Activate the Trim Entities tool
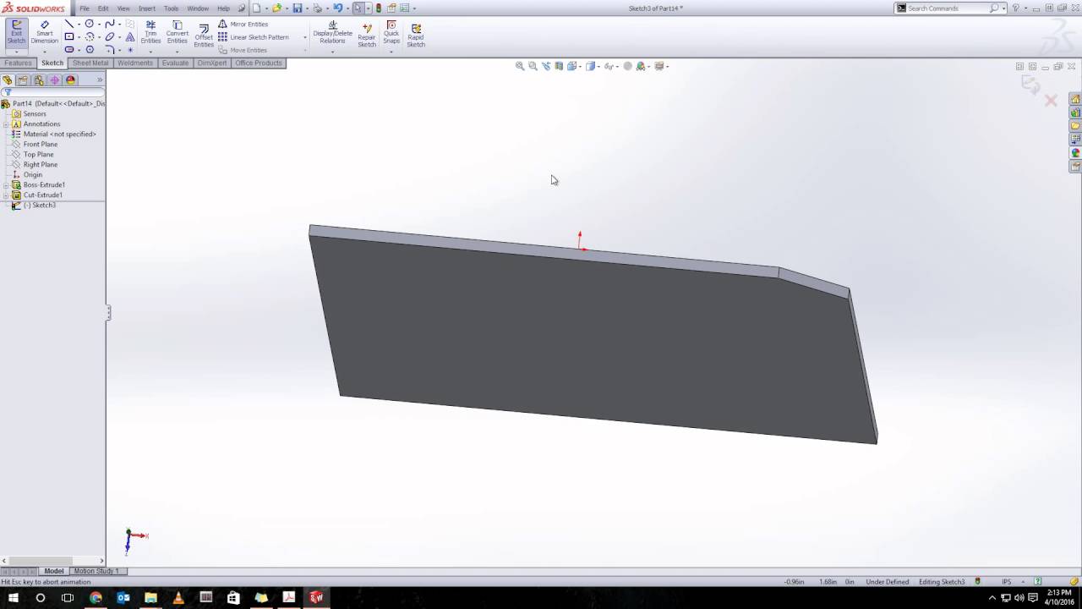 (x=150, y=32)
